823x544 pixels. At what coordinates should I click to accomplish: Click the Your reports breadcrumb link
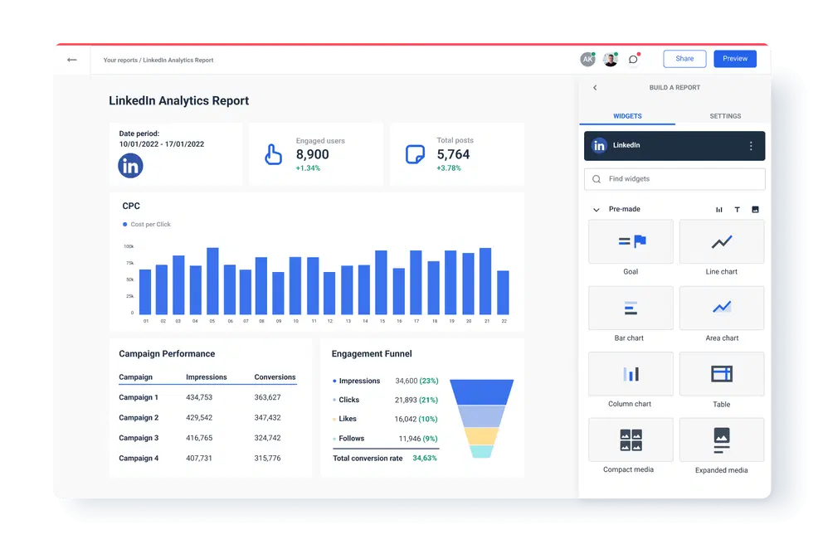click(120, 61)
